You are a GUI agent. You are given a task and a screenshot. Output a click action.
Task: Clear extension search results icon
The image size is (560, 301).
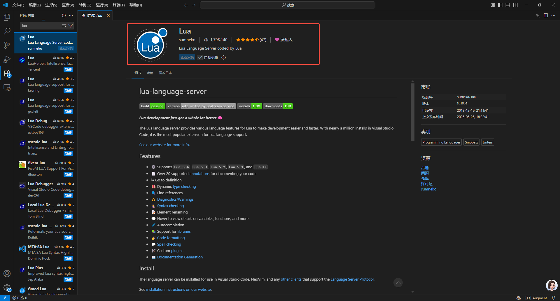tap(64, 26)
